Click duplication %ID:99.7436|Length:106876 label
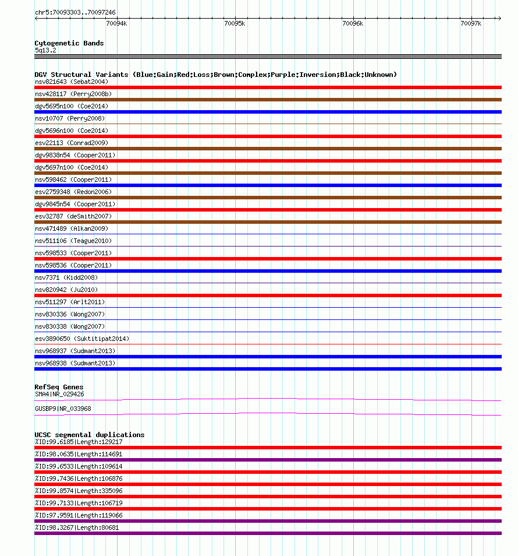The width and height of the screenshot is (518, 556). point(79,478)
